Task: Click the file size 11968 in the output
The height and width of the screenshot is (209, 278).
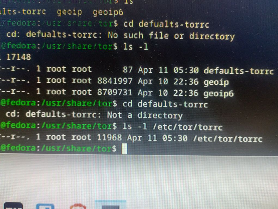Action: point(109,138)
